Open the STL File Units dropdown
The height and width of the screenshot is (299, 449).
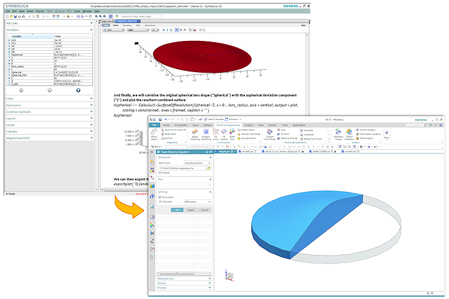click(x=197, y=202)
